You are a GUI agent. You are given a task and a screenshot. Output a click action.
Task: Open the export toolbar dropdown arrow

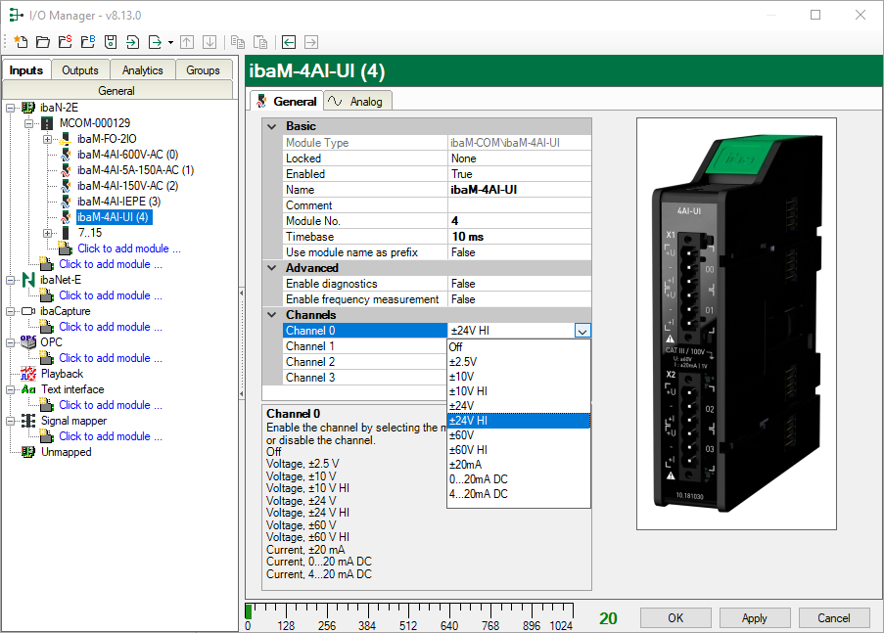pos(170,42)
